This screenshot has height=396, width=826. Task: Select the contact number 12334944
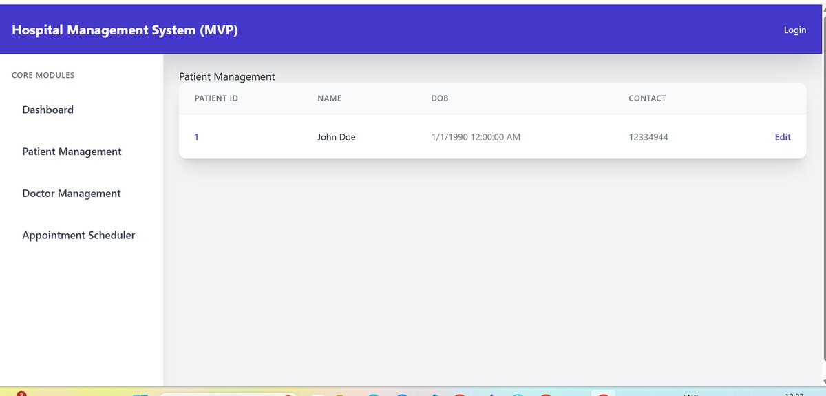[x=648, y=137]
